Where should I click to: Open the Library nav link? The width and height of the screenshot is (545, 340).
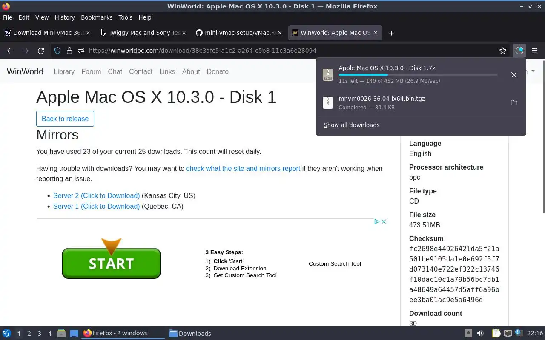pyautogui.click(x=64, y=71)
